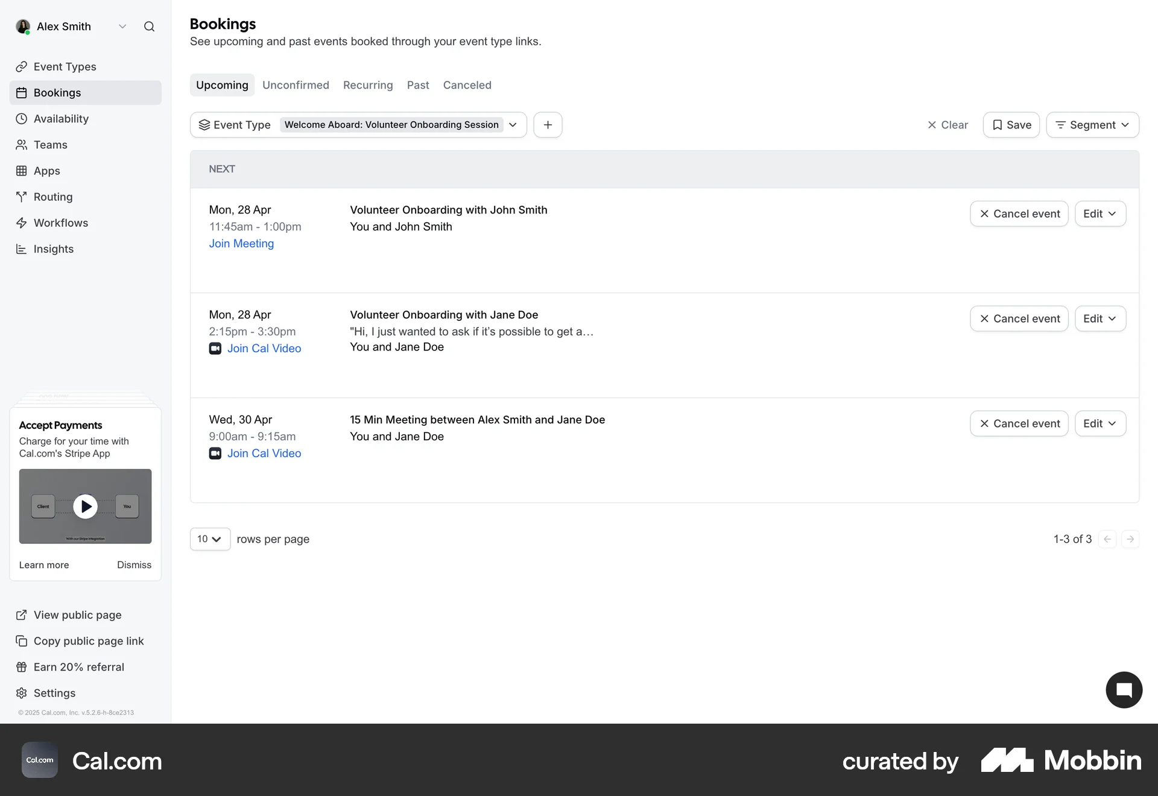Open the search icon near profile
This screenshot has width=1158, height=796.
[x=150, y=27]
